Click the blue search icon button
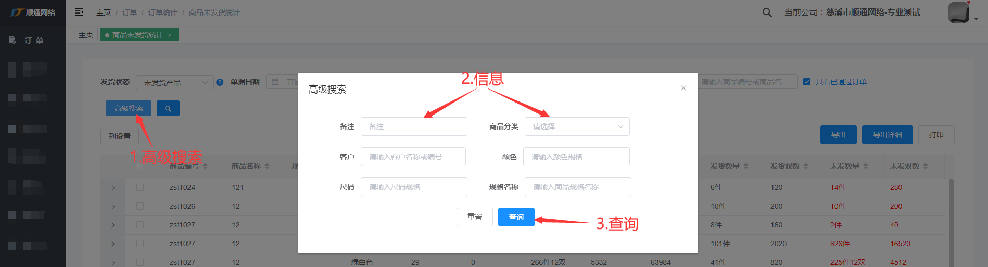 point(168,108)
